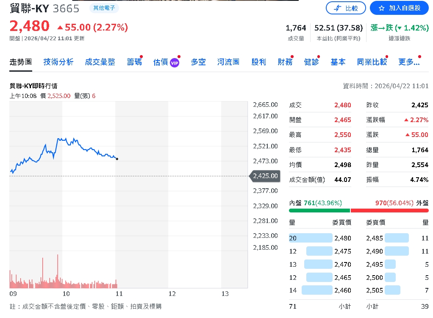This screenshot has width=433, height=318.
Task: Open the 成交彙整 tab
Action: 100,62
